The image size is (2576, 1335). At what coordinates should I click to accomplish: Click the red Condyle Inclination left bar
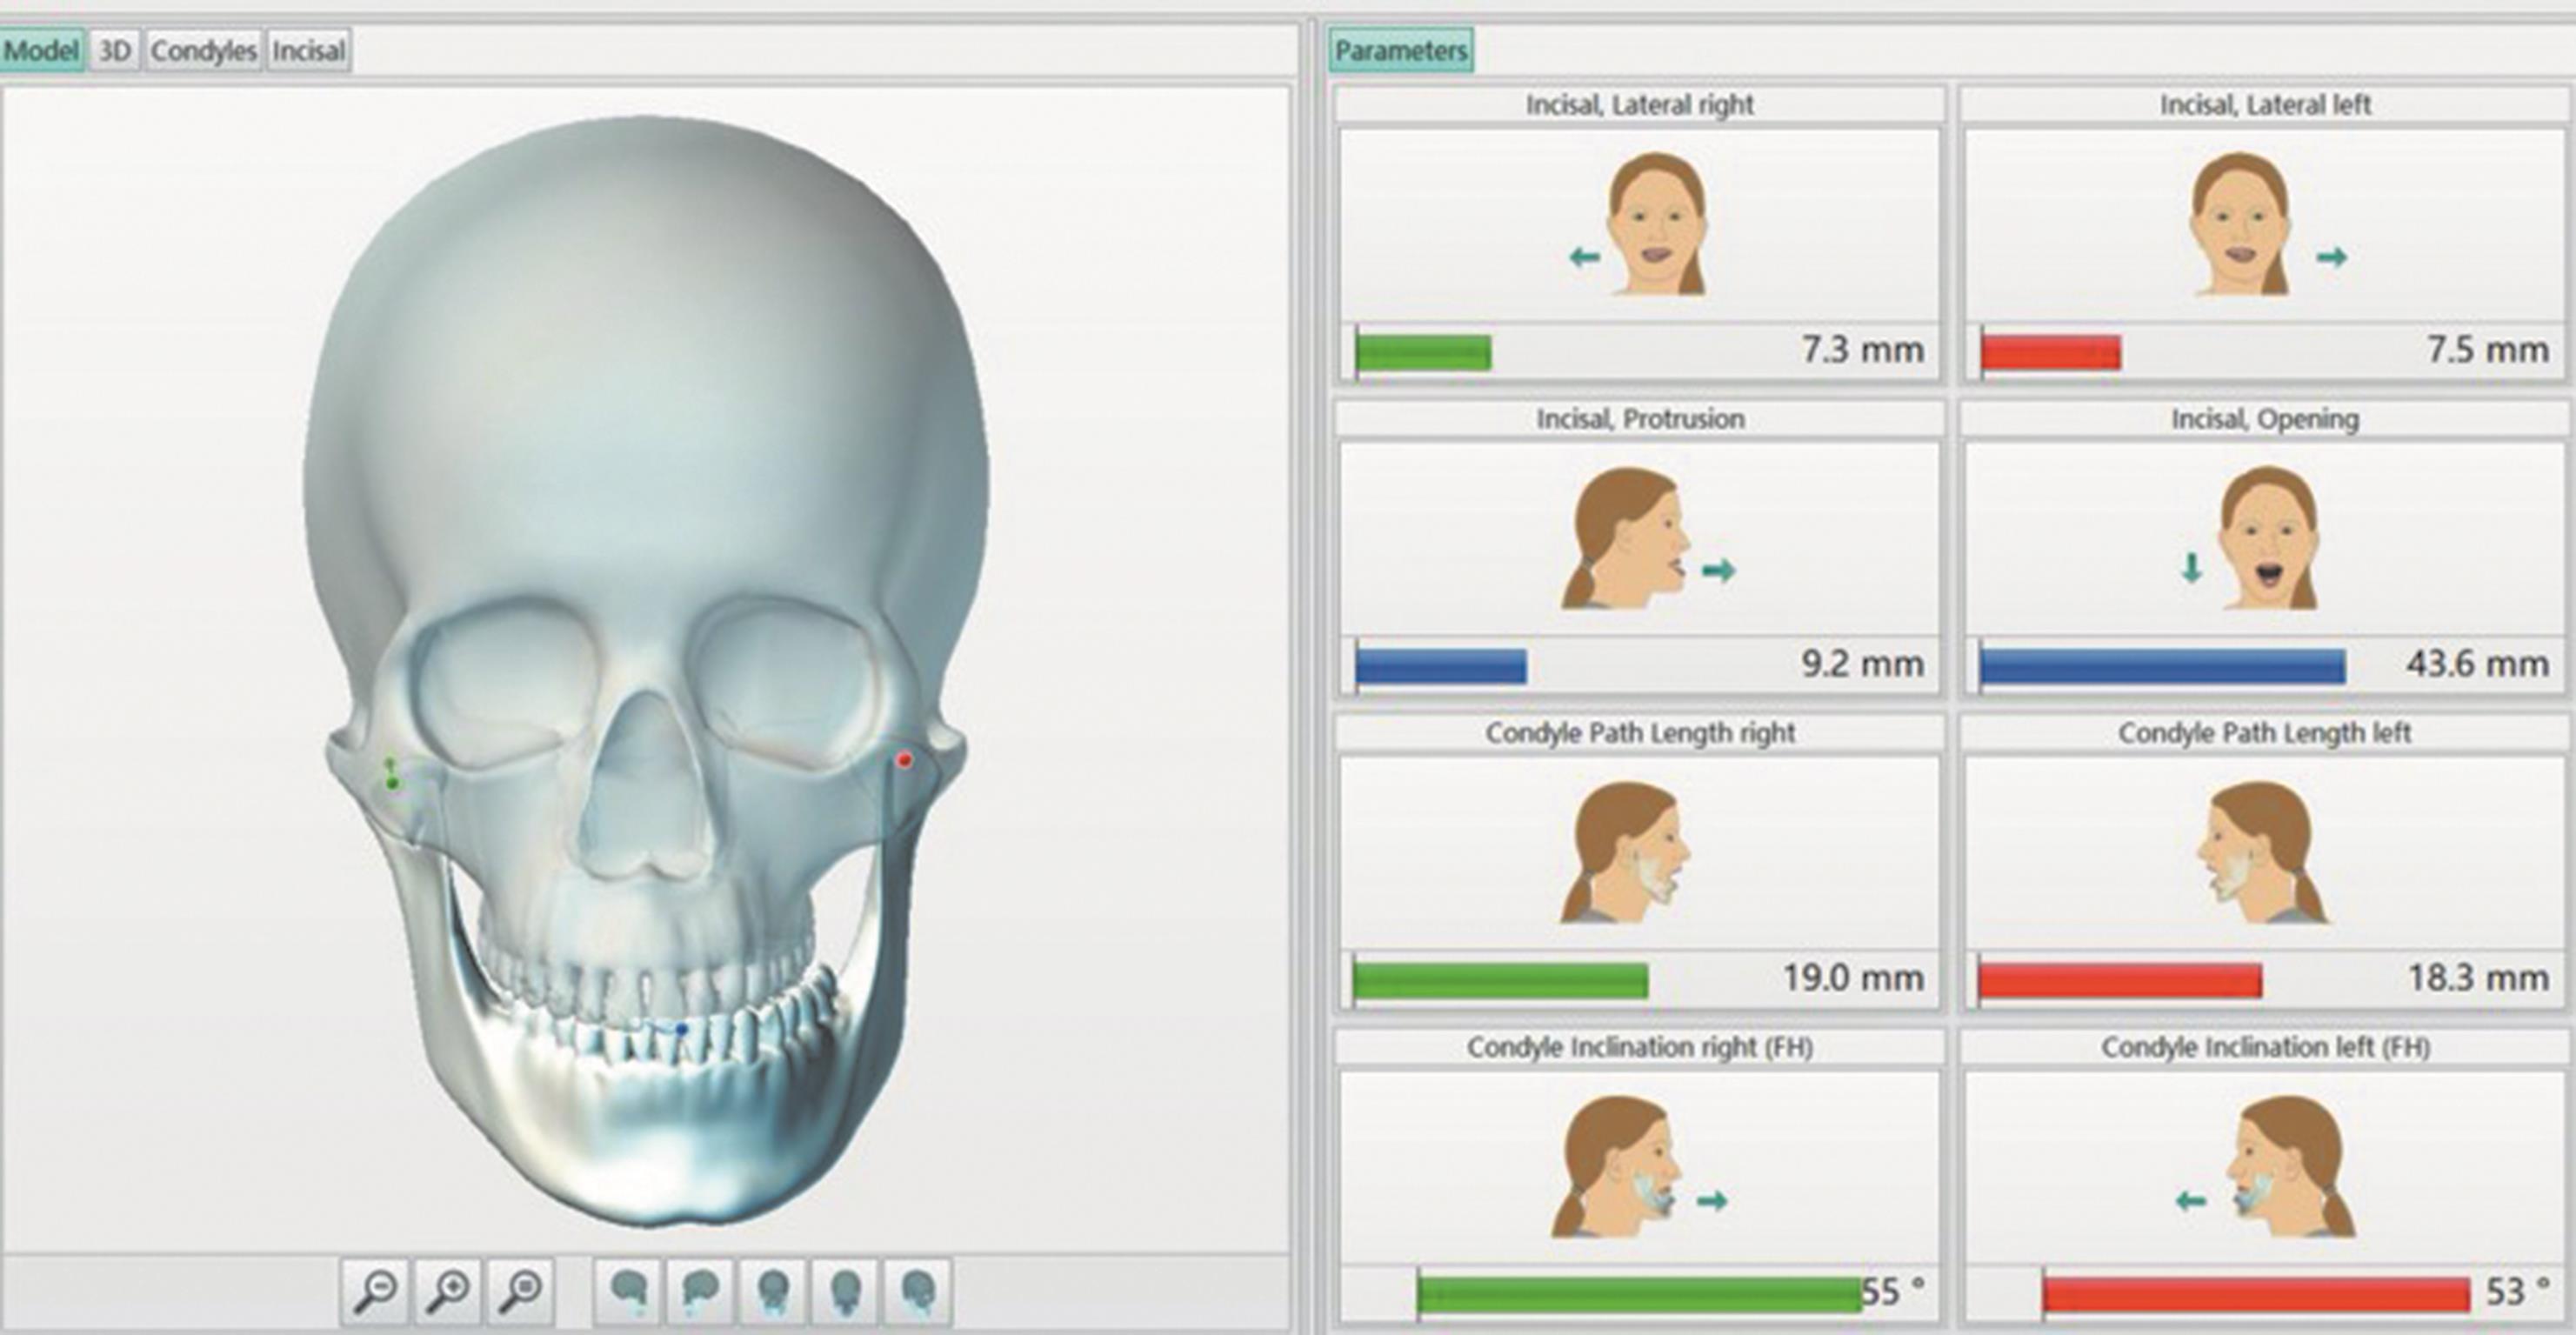tap(2256, 1295)
